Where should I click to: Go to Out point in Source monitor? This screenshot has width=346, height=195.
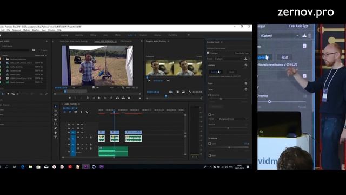coord(110,97)
